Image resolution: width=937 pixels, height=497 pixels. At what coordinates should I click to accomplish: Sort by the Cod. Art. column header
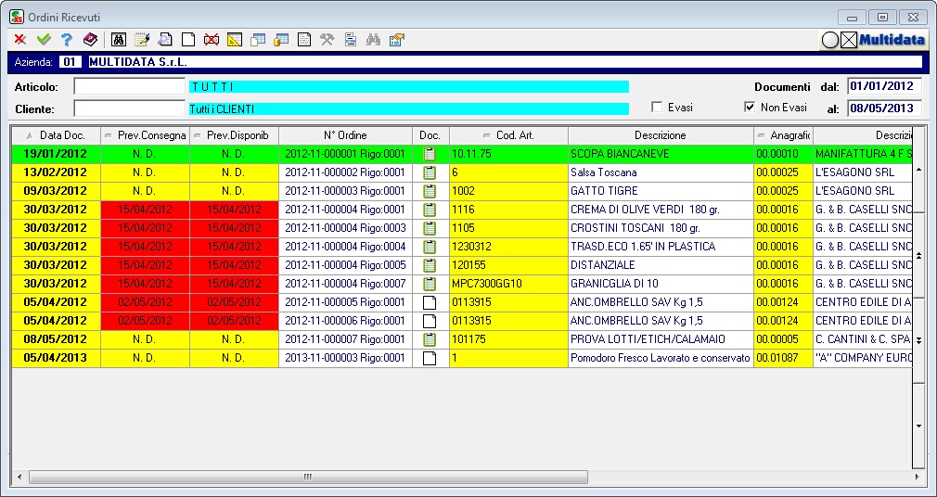pyautogui.click(x=509, y=135)
